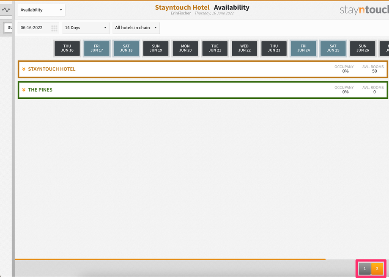
Task: Select the SAT JUN 18 date tile
Action: 126,48
